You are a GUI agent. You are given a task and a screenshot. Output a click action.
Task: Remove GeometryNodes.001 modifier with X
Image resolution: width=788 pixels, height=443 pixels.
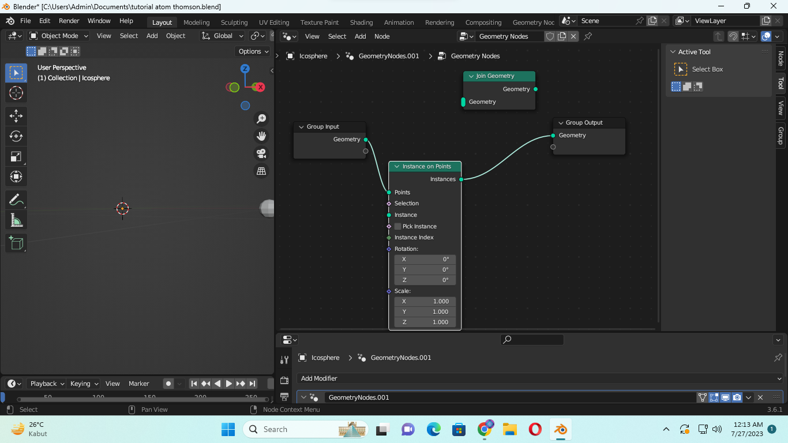tap(760, 397)
